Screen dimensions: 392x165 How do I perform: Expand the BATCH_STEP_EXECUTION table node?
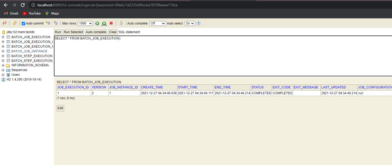(3, 56)
